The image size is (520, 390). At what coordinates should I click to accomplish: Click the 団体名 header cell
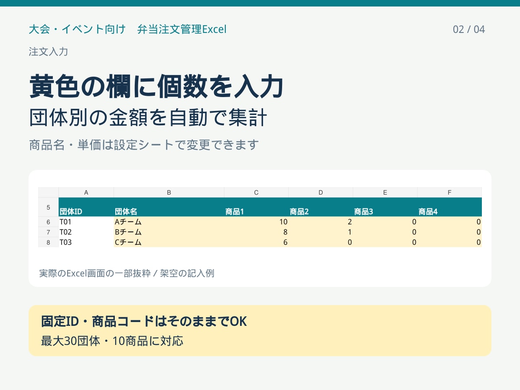click(169, 207)
